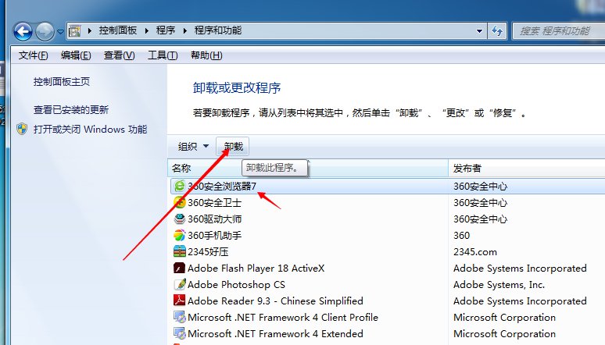Open the 查看(V) menu
The height and width of the screenshot is (345, 605).
120,55
